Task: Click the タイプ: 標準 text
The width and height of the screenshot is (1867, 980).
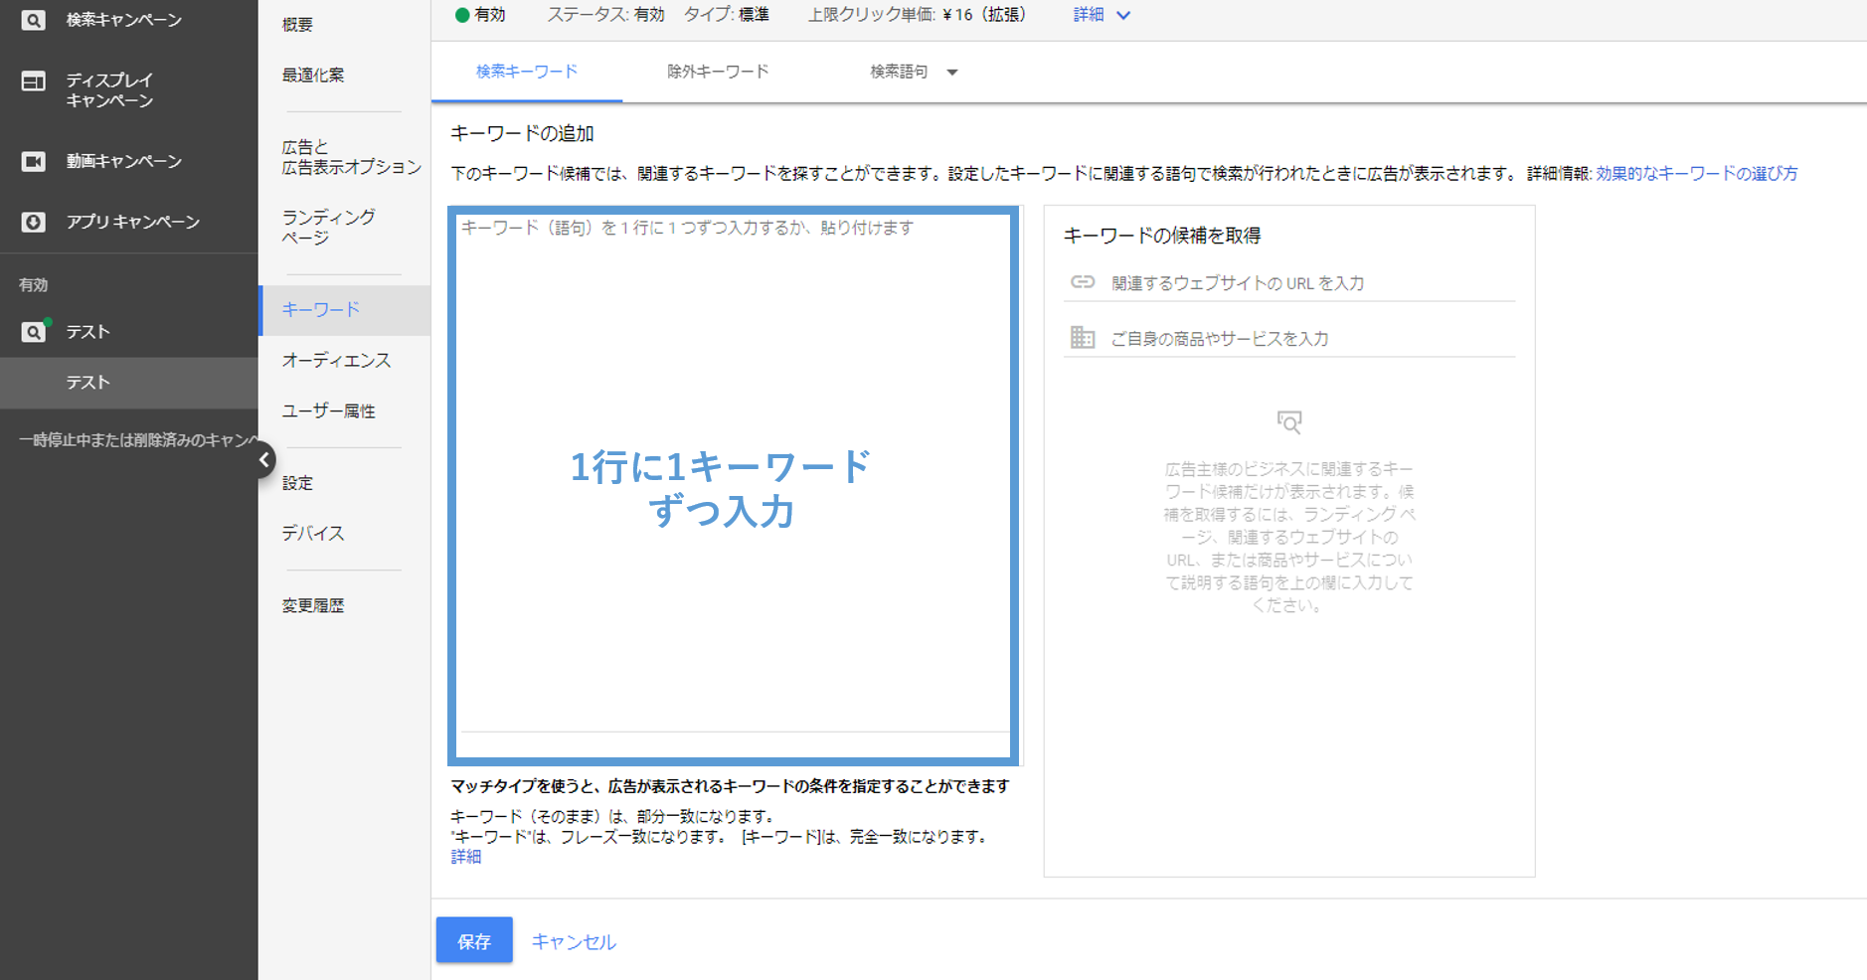Action: coord(726,15)
